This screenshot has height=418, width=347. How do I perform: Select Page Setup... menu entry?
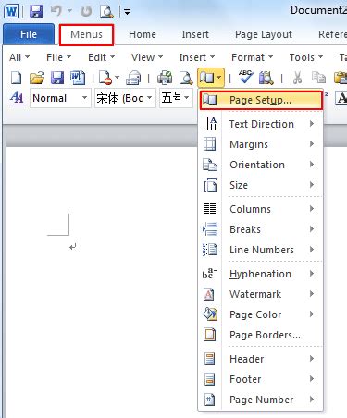pos(261,100)
